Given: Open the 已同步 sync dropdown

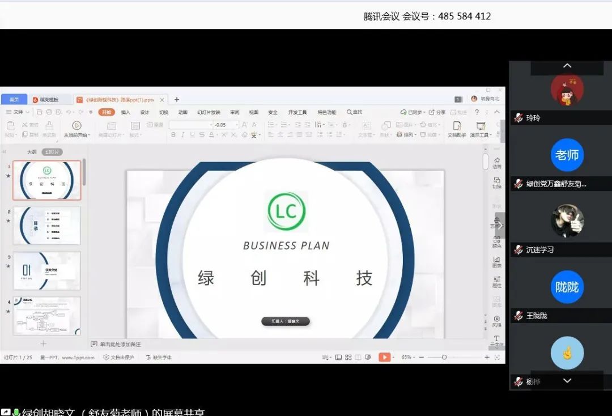Looking at the screenshot, I should point(412,112).
